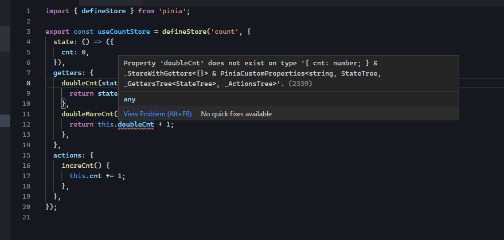Click line number 12 in the gutter
Viewport: 504px width, 240px height.
tap(26, 124)
